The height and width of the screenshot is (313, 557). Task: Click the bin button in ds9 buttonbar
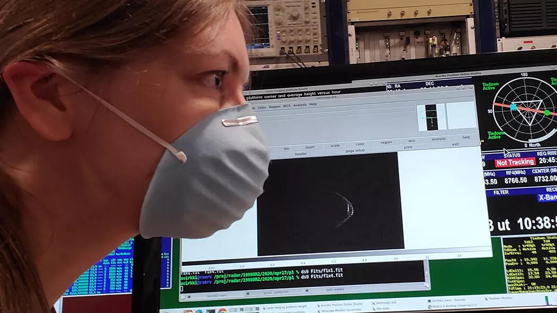click(286, 149)
